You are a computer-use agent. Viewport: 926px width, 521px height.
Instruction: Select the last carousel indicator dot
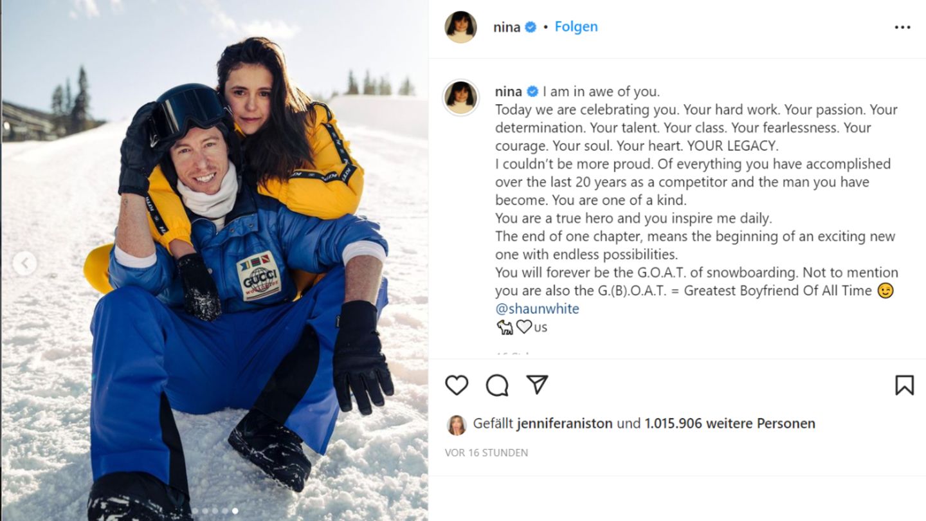(x=235, y=511)
